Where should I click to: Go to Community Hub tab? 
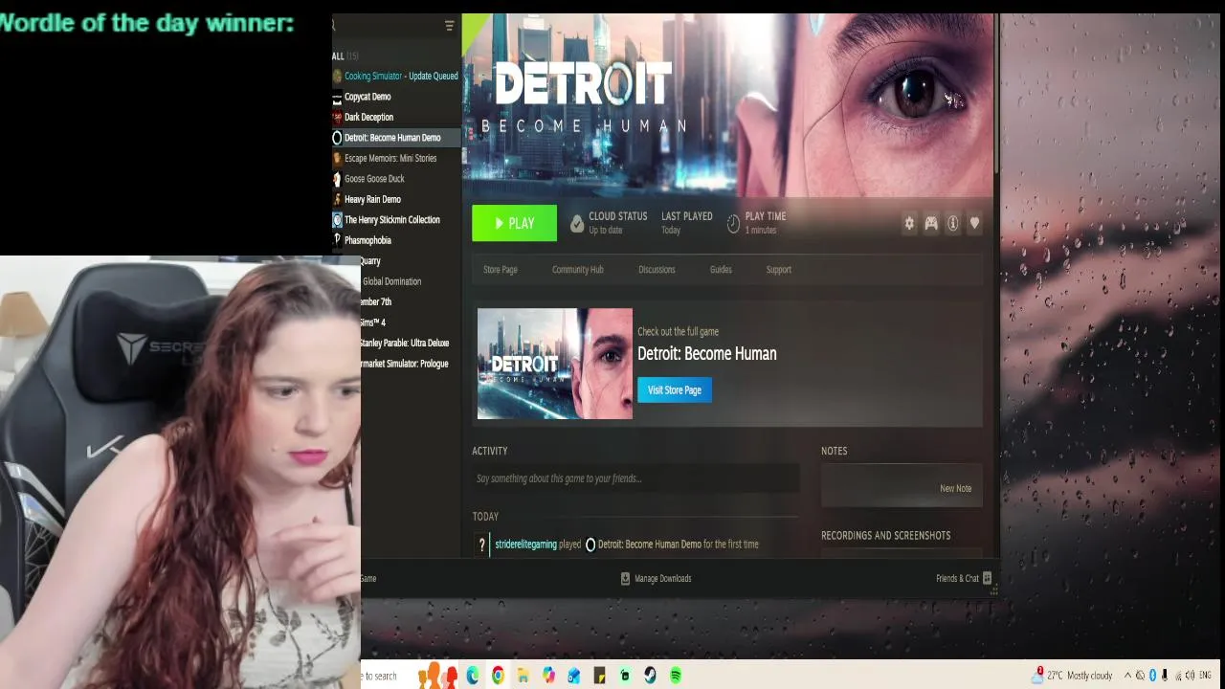pyautogui.click(x=577, y=270)
